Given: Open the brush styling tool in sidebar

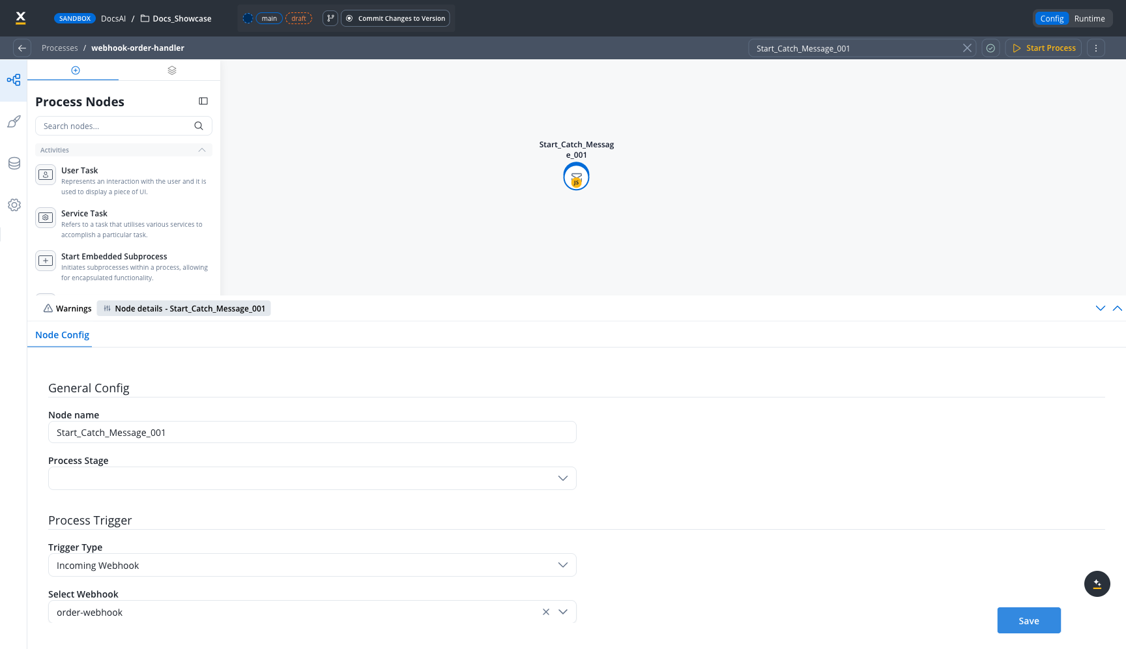Looking at the screenshot, I should [x=14, y=122].
